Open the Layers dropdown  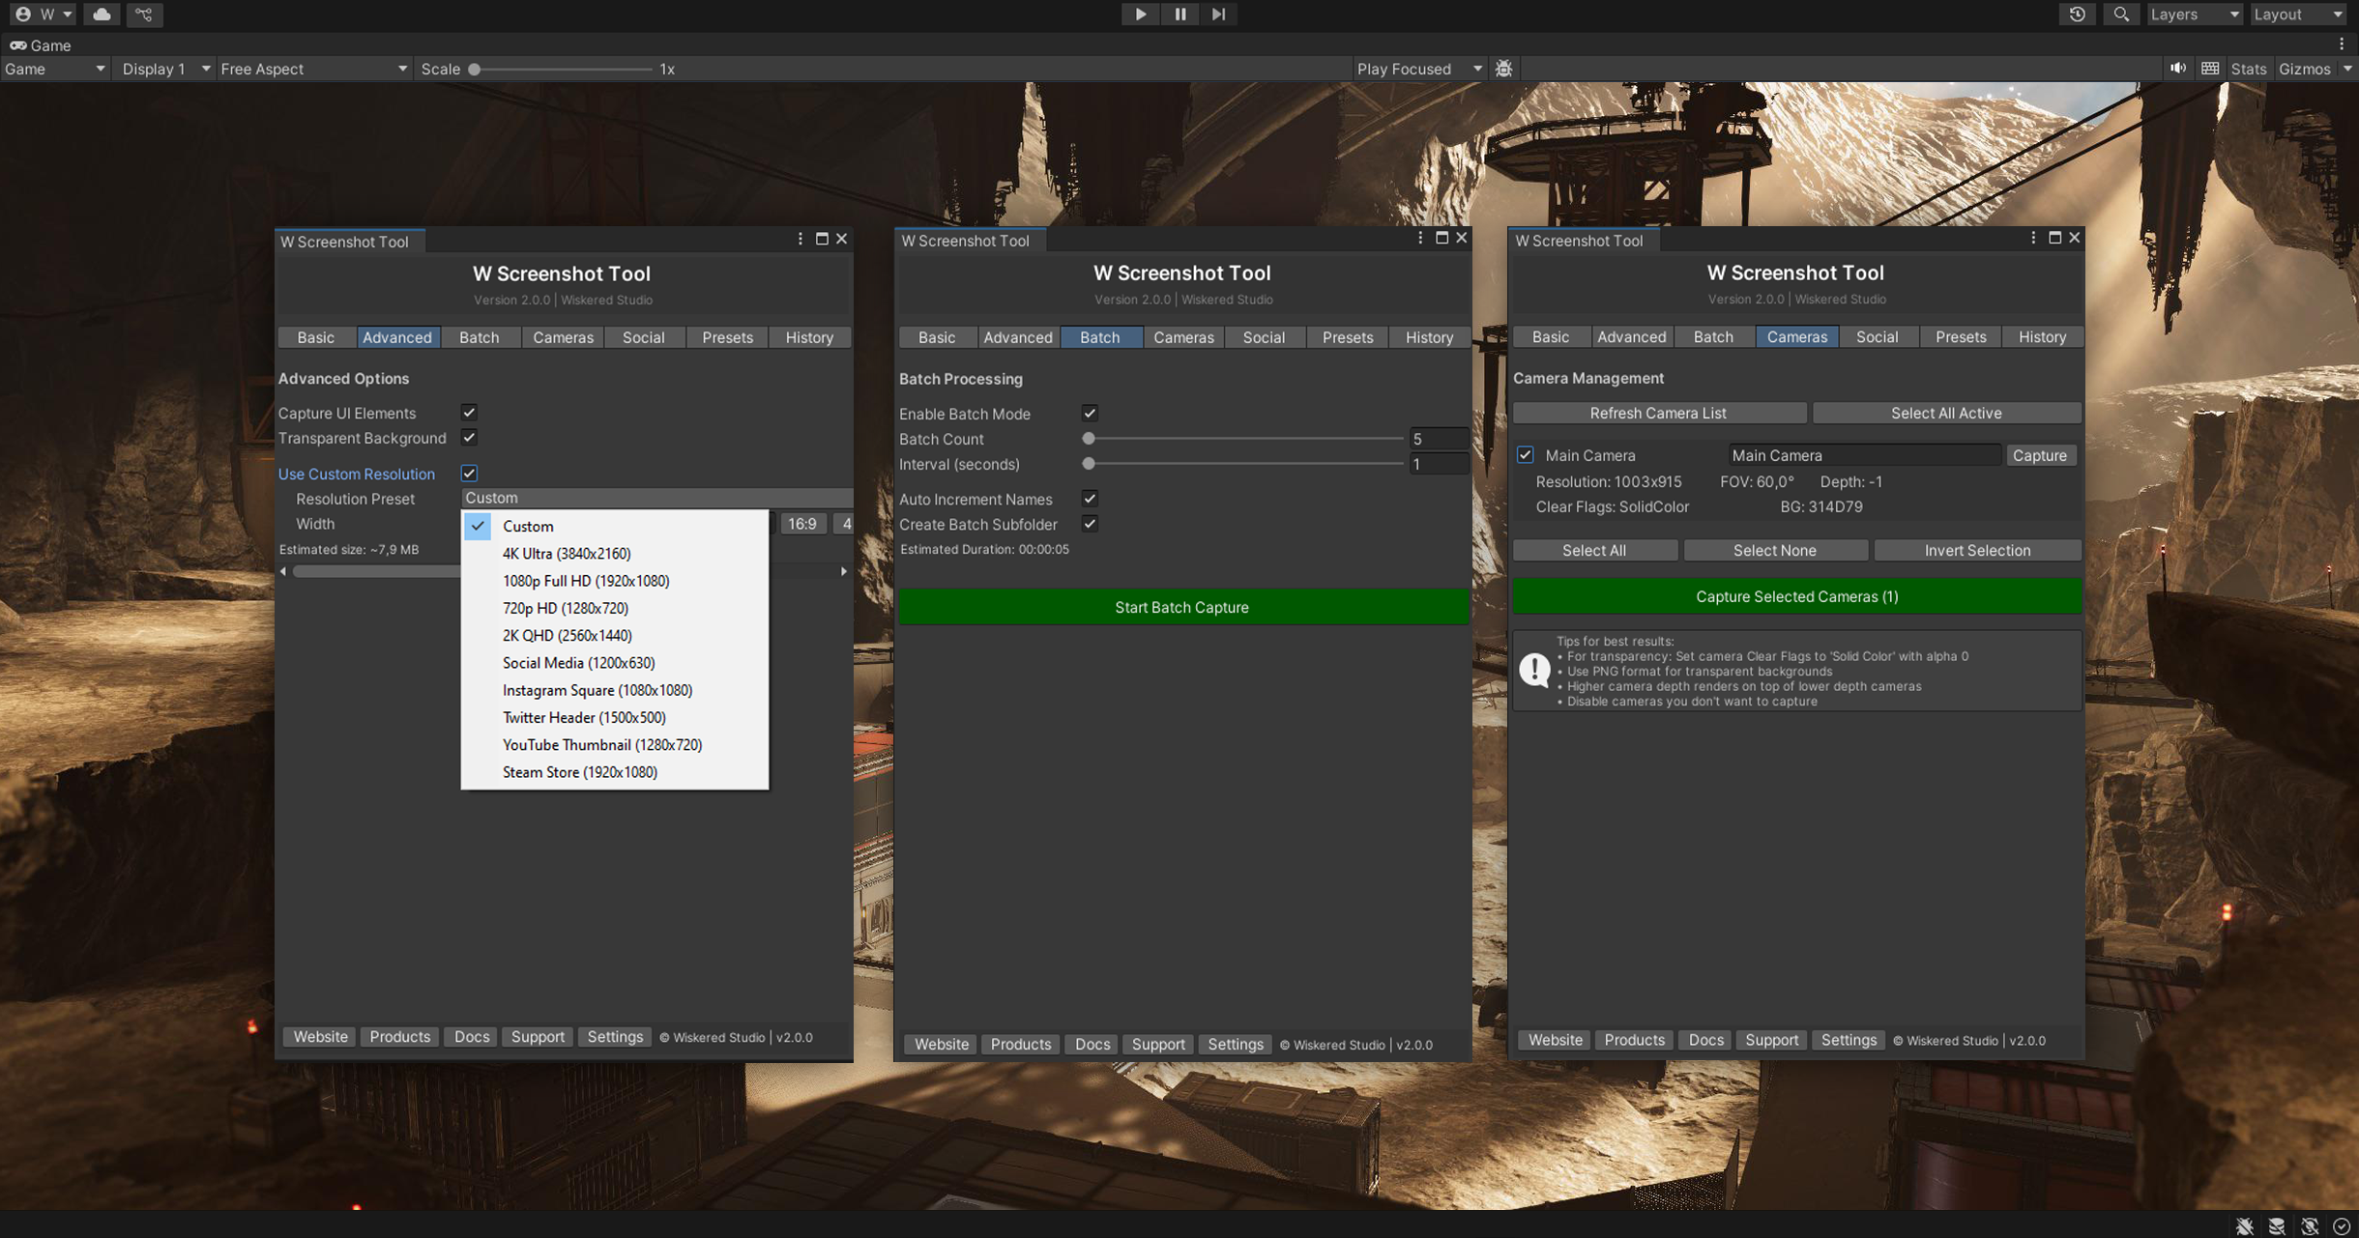coord(2193,14)
